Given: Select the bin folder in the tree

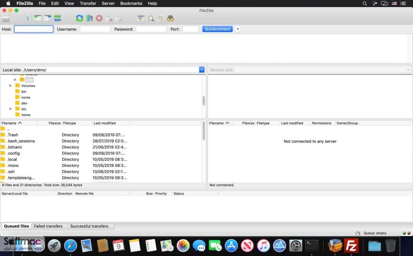Looking at the screenshot, I should click(x=24, y=91).
